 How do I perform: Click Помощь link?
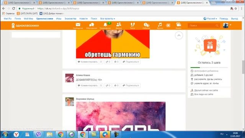point(224,19)
